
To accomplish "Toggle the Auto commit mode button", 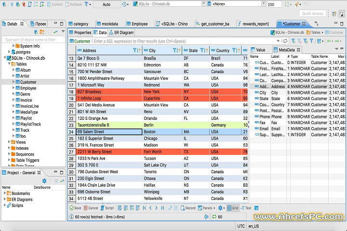I will pyautogui.click(x=107, y=4).
